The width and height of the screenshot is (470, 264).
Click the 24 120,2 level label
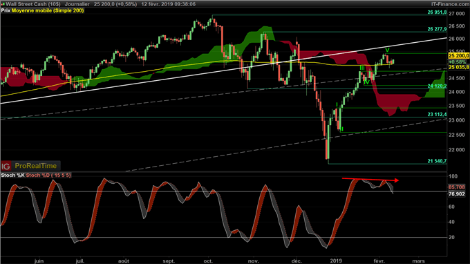click(x=437, y=86)
